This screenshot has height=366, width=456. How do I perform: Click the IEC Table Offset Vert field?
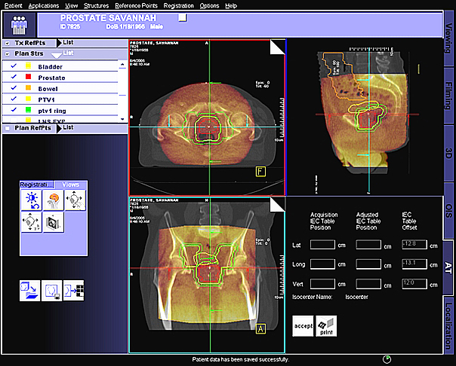pos(414,284)
